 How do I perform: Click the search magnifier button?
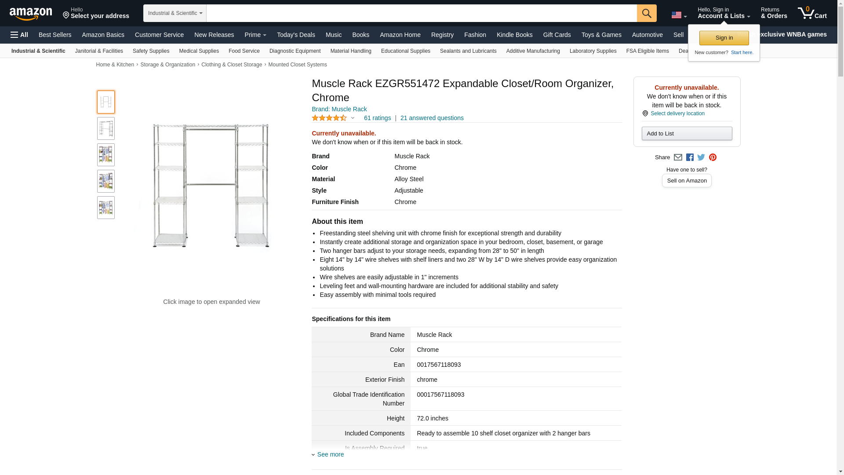click(646, 13)
